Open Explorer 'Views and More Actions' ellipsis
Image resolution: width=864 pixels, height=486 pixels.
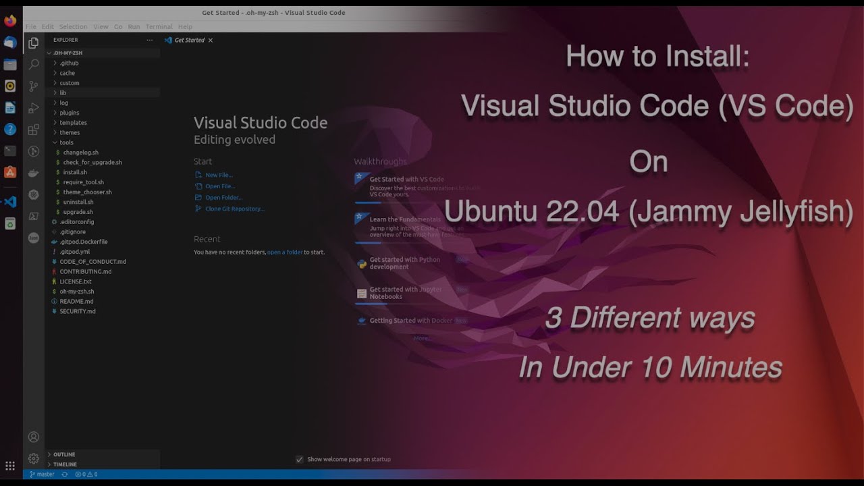(150, 40)
